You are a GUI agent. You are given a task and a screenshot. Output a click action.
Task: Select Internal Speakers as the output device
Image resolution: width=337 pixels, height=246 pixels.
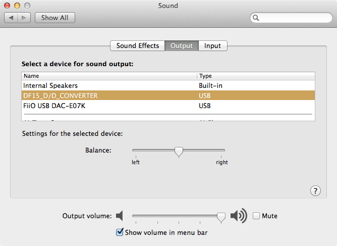pos(168,85)
